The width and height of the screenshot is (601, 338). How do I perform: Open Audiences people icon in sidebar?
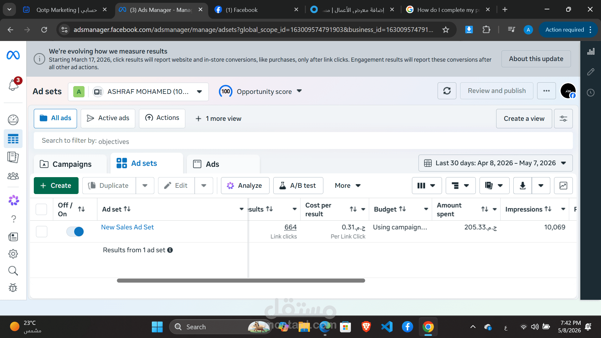coord(13,176)
